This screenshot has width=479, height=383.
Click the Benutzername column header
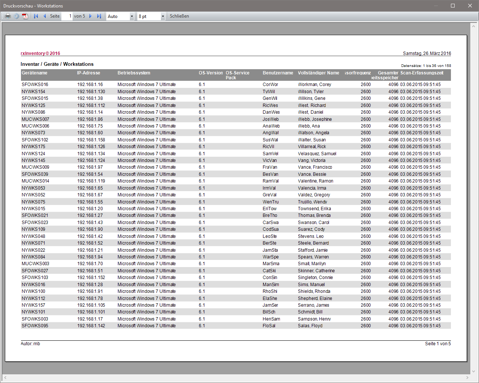pyautogui.click(x=278, y=73)
